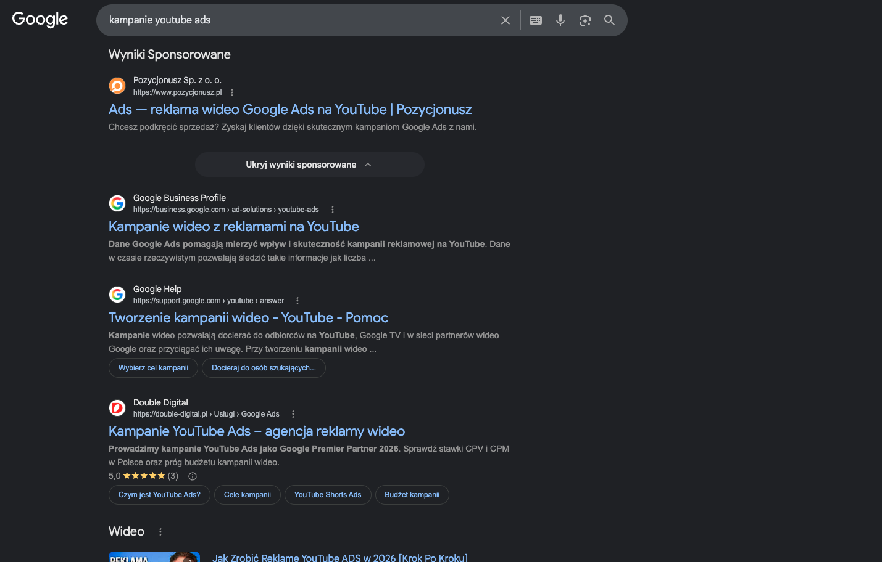882x562 pixels.
Task: Click the Google logo
Action: click(x=40, y=20)
